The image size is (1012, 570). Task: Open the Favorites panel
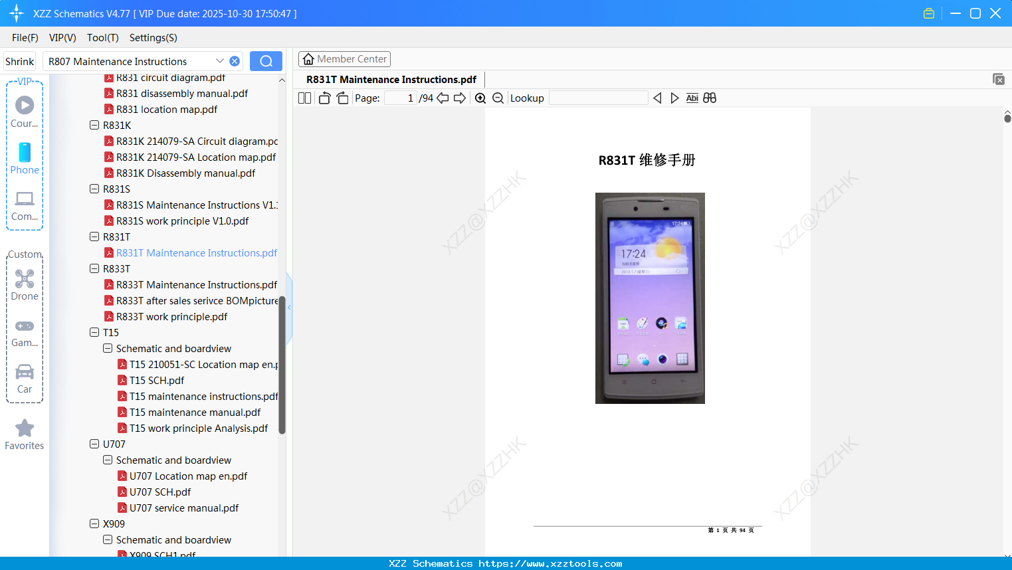24,434
